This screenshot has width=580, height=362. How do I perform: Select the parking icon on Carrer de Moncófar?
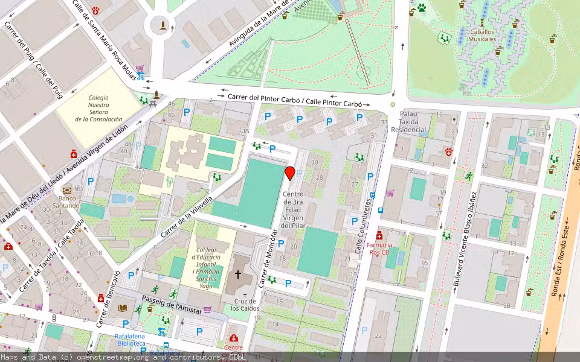[x=281, y=243]
